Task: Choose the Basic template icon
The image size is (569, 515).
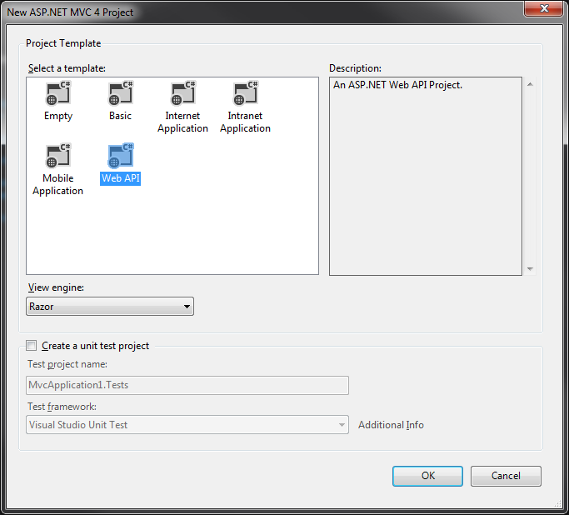Action: tap(120, 94)
